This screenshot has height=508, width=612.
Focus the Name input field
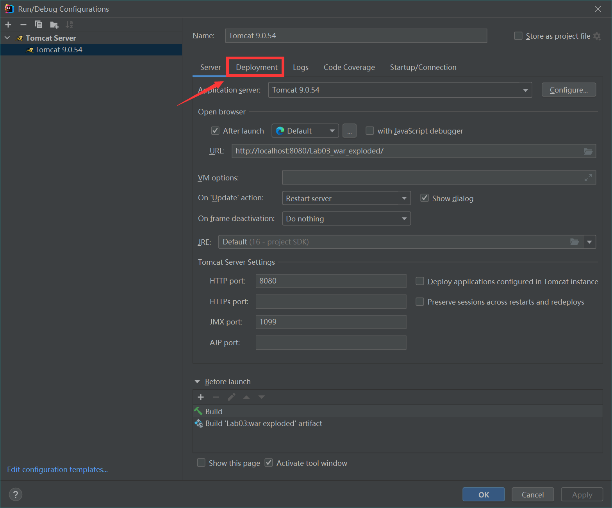tap(356, 36)
